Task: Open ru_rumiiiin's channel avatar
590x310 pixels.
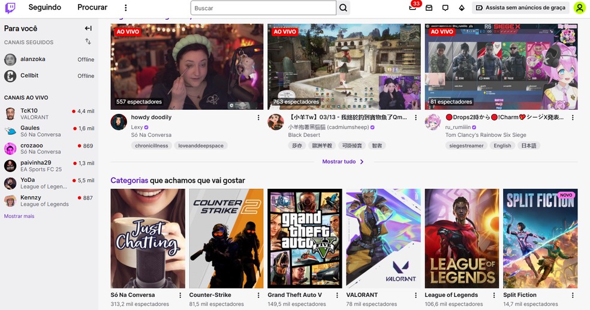Action: point(433,122)
